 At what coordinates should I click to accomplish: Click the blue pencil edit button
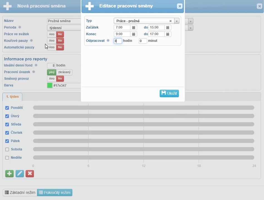20,173
